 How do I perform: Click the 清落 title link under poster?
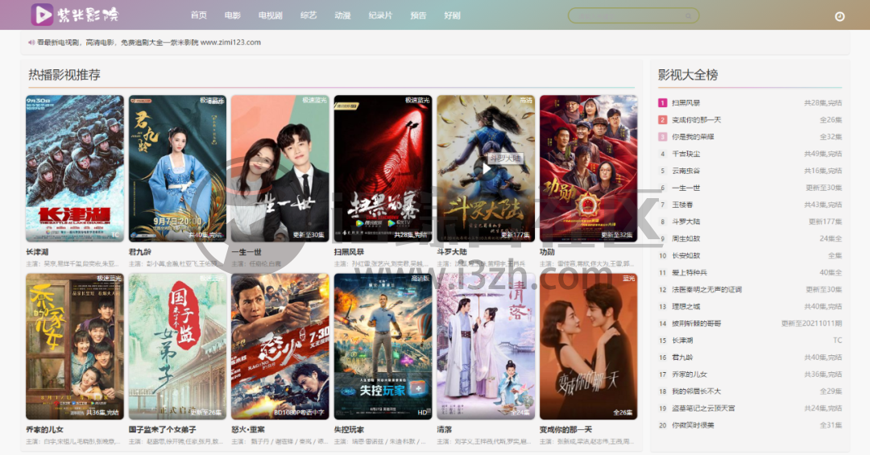coord(445,429)
